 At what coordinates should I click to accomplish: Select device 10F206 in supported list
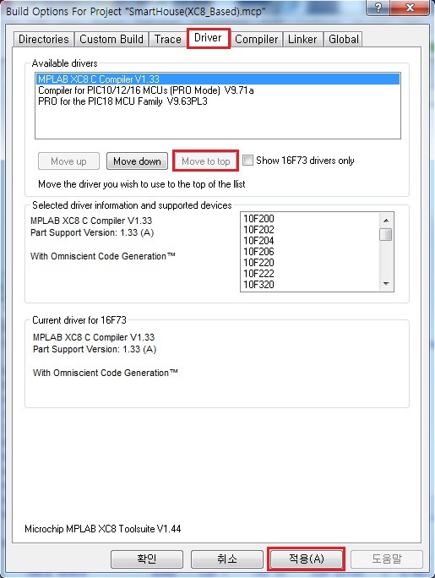pyautogui.click(x=309, y=252)
